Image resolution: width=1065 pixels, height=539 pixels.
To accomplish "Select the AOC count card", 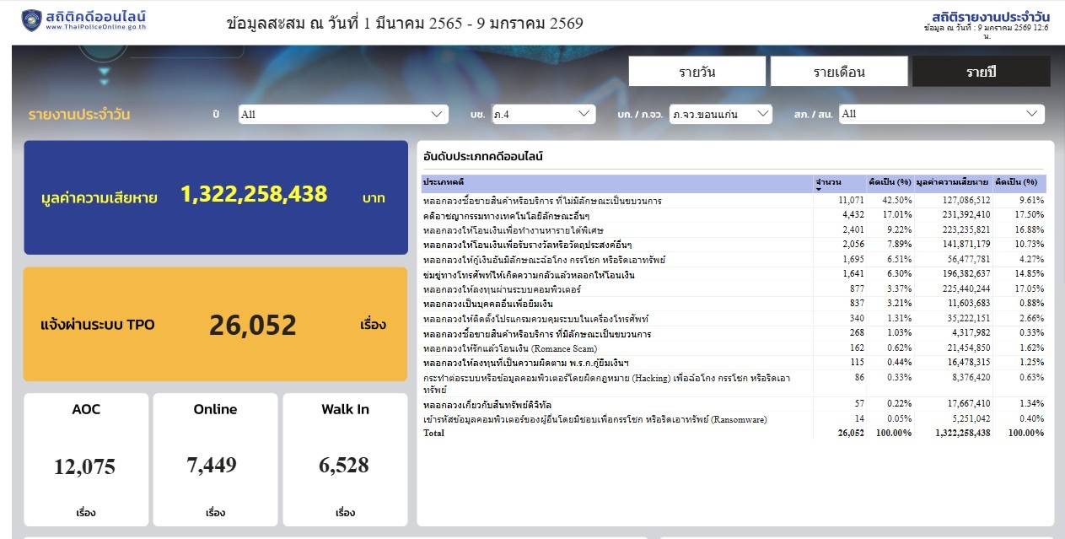I will click(x=86, y=460).
